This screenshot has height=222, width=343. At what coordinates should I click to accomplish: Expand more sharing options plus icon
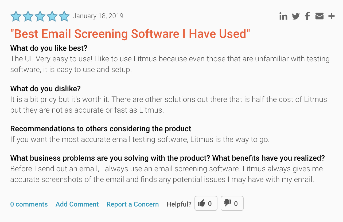tap(332, 16)
